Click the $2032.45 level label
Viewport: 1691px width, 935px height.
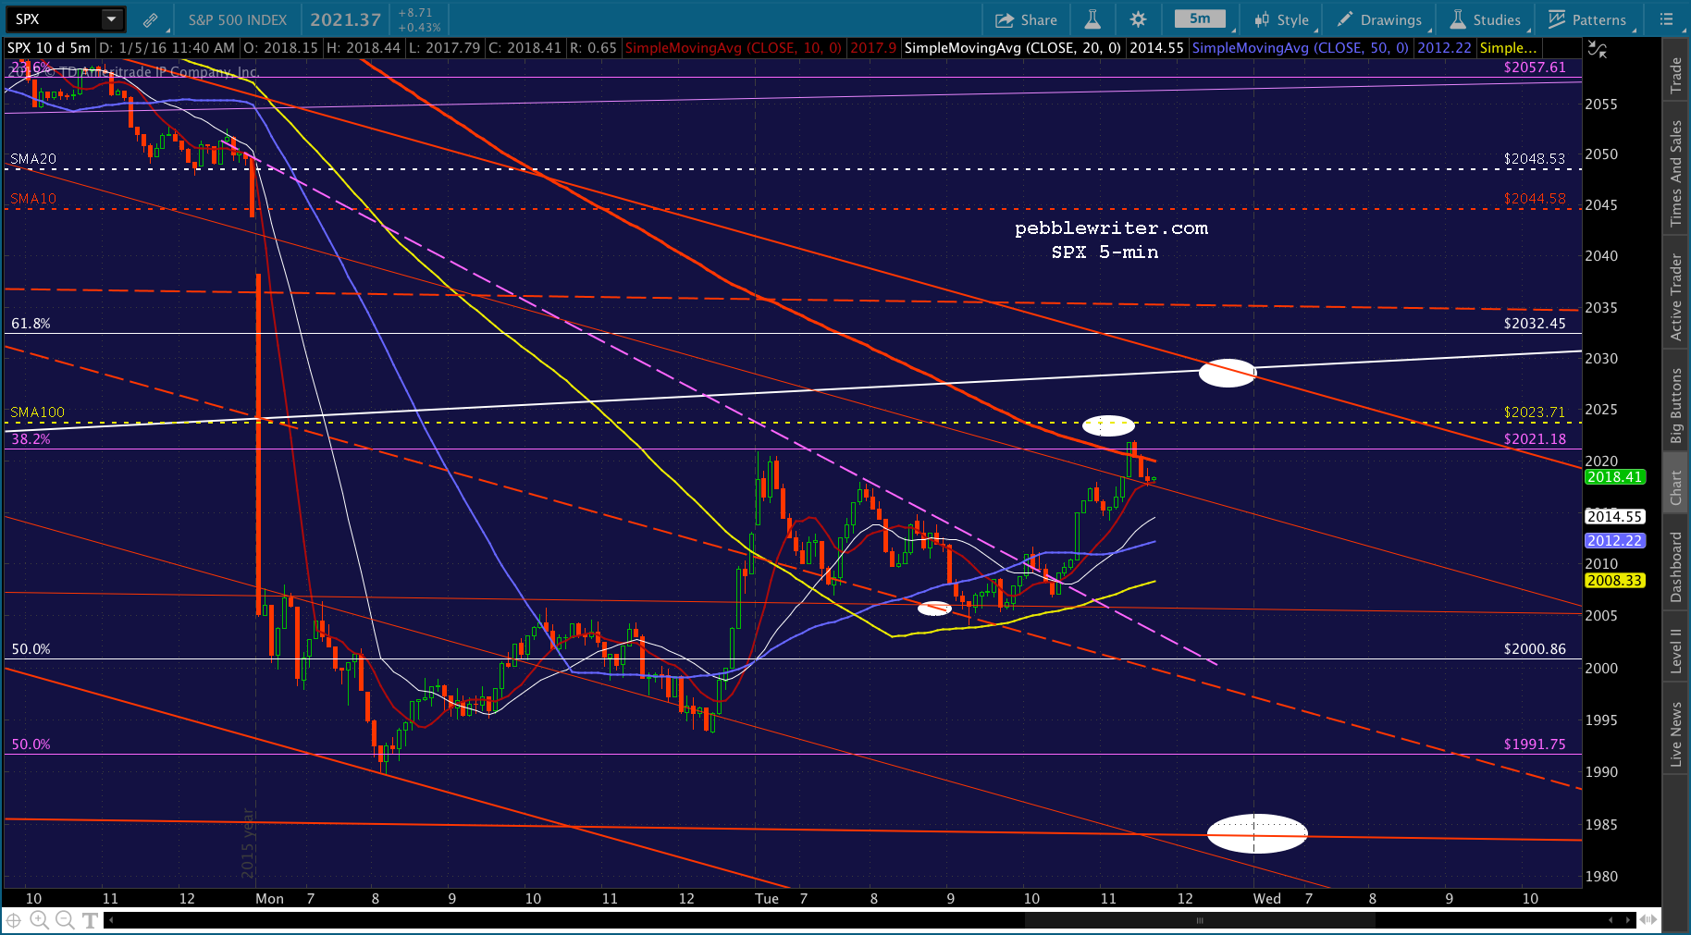pos(1535,324)
